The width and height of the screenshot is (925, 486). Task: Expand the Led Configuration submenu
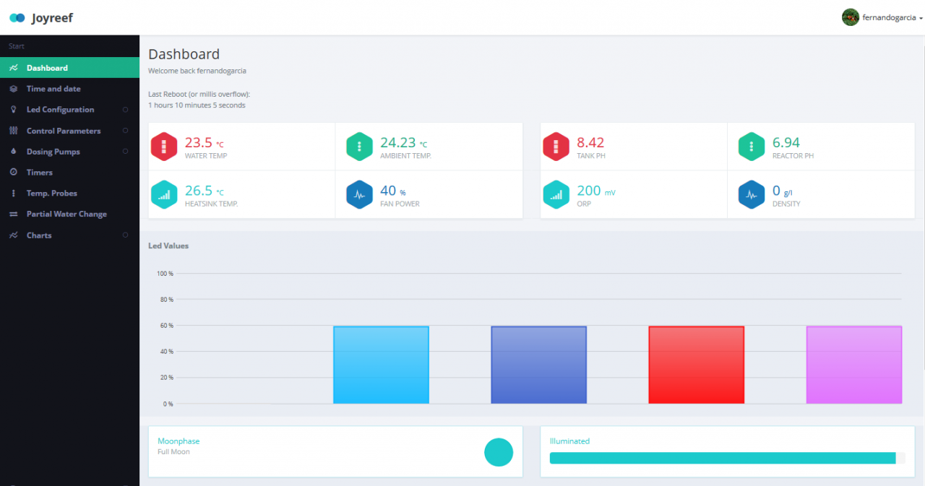pyautogui.click(x=60, y=110)
